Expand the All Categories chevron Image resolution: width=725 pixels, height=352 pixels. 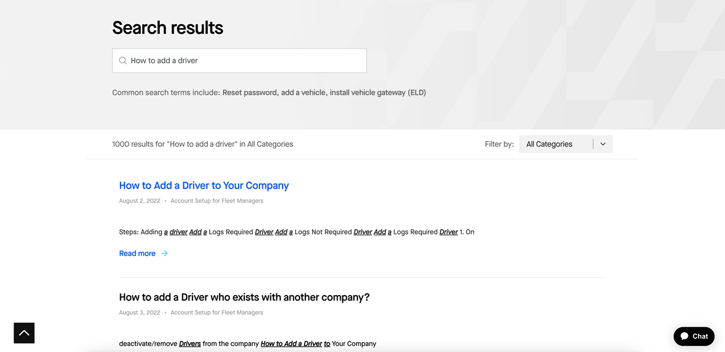tap(603, 144)
